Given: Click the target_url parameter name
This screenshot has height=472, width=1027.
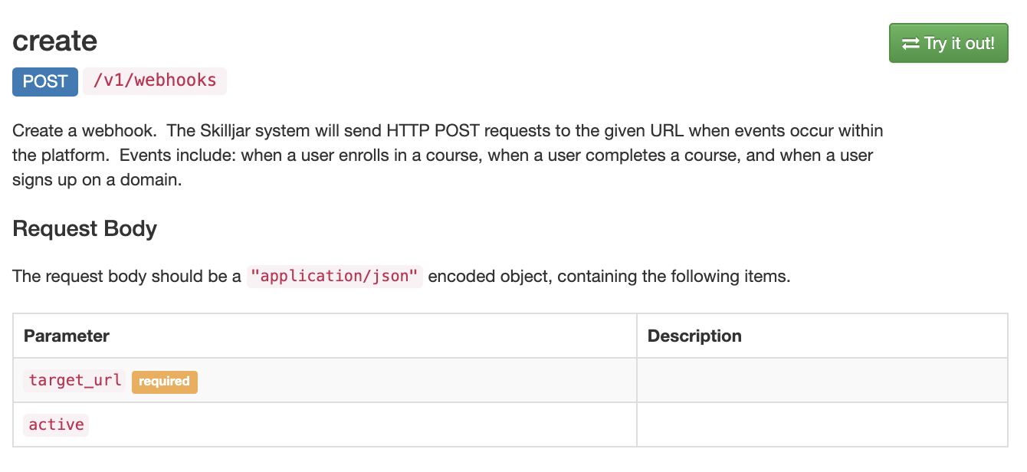Looking at the screenshot, I should click(x=74, y=381).
